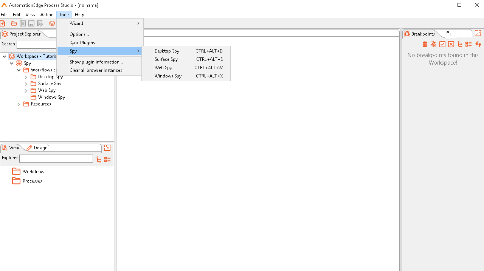Collapse the Spy project node

[12, 63]
